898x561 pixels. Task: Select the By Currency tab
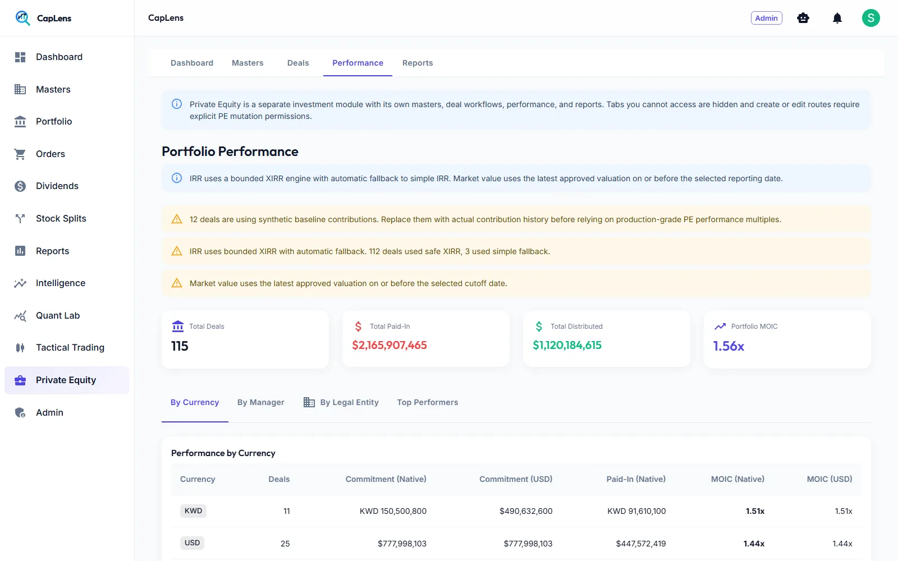tap(195, 402)
